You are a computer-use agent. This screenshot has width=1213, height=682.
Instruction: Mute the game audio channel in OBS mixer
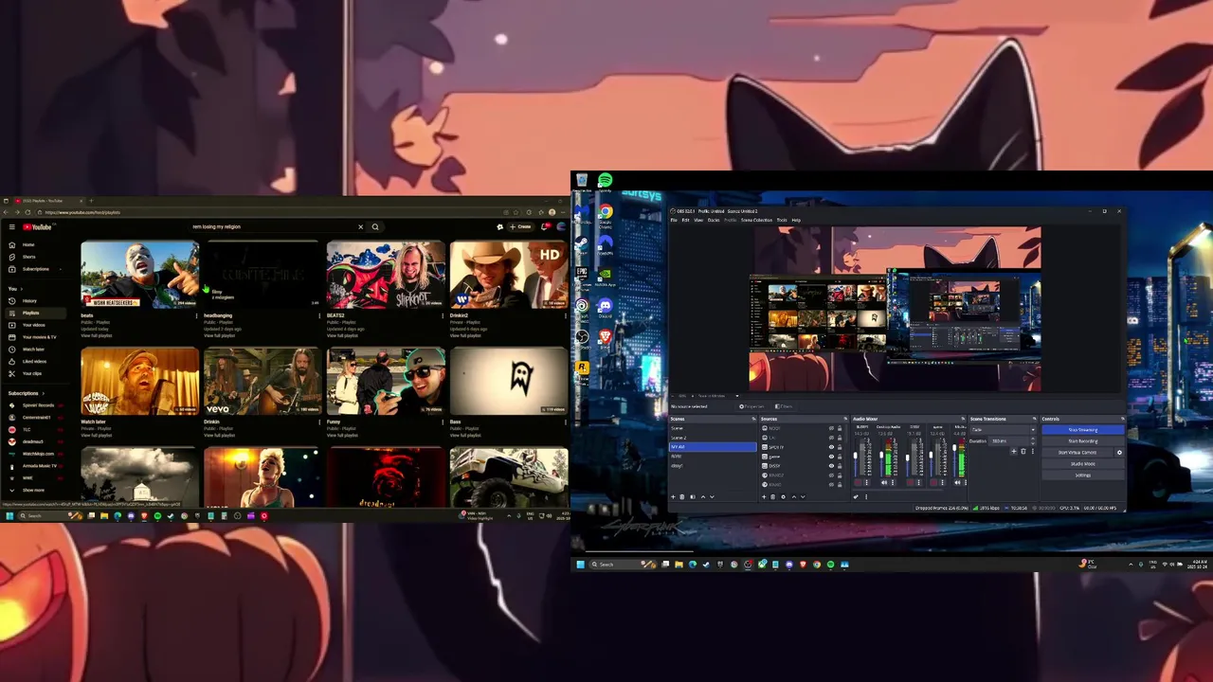click(933, 482)
